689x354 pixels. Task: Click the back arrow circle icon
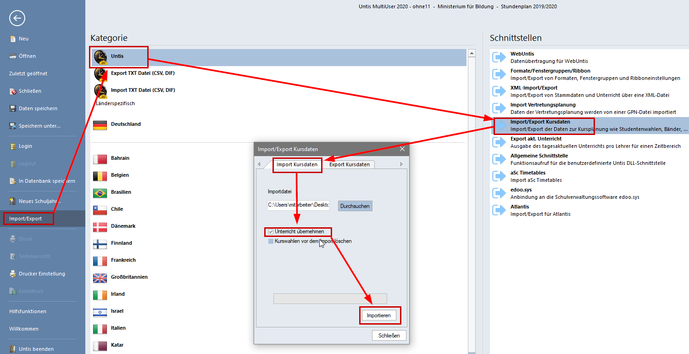pyautogui.click(x=17, y=18)
